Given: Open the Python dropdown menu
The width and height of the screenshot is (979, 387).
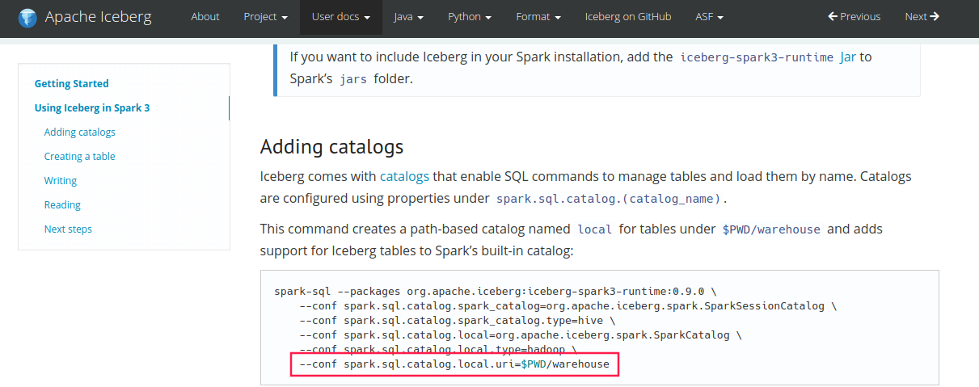Looking at the screenshot, I should point(470,17).
